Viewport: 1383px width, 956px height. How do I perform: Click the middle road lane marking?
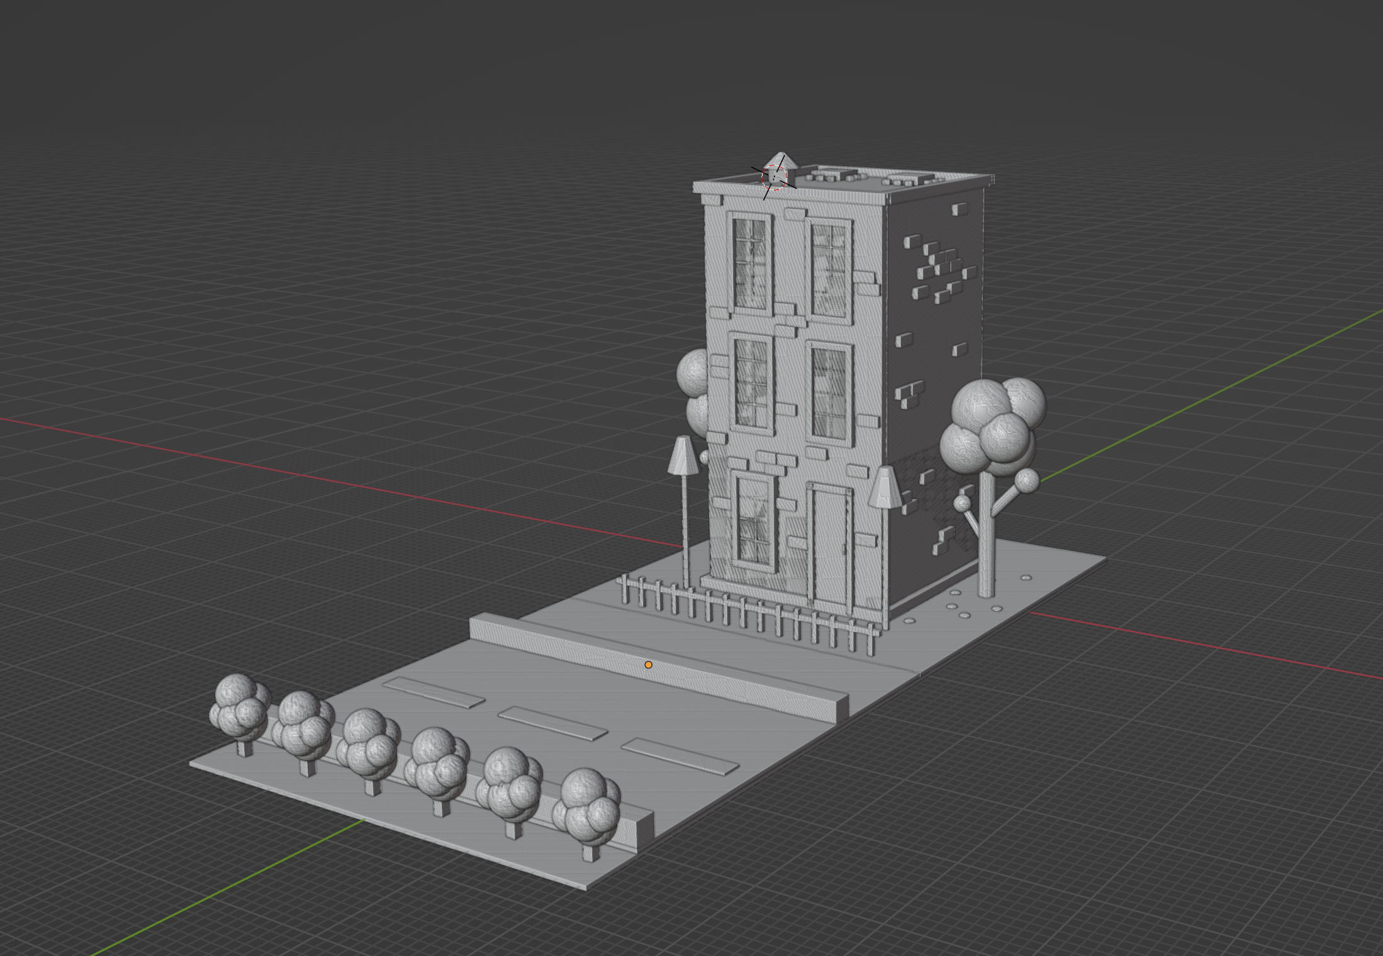tap(552, 724)
